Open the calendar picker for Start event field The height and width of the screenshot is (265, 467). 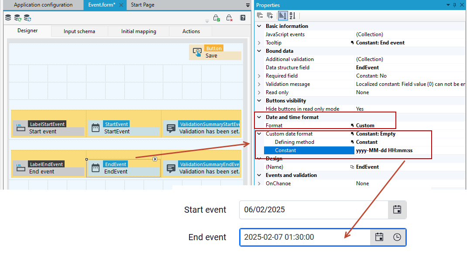[x=397, y=210]
